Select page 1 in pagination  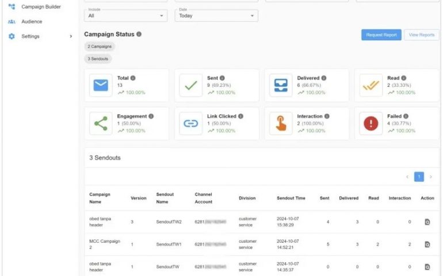point(419,177)
